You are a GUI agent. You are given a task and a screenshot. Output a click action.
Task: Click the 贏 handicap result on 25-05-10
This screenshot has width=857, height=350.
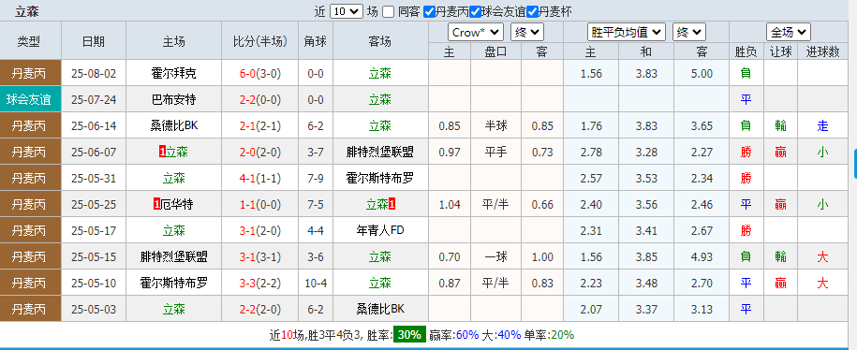[x=780, y=283]
